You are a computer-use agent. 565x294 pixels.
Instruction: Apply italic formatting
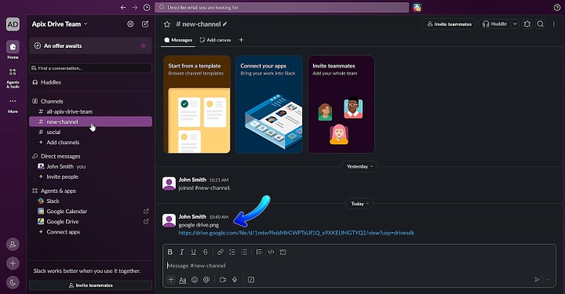coord(181,252)
